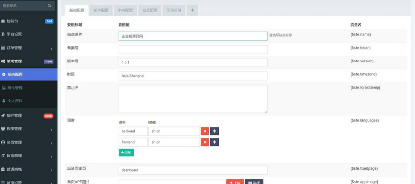Click the 首页APP图片 path input
The image size is (415, 184).
coord(172,182)
